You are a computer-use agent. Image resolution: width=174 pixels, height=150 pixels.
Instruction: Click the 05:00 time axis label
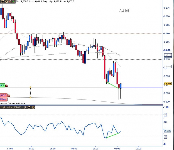click(53, 149)
